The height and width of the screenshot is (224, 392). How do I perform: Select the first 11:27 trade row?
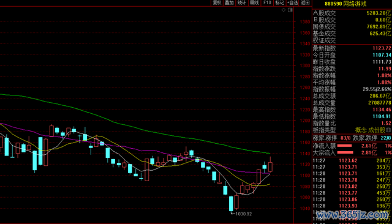point(352,160)
